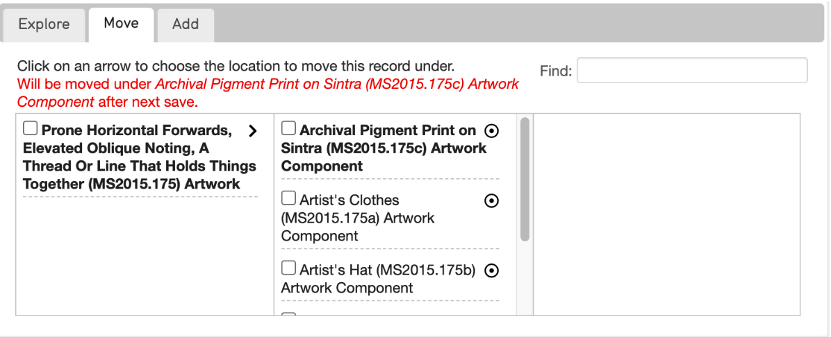Enable the Artist's Clothes checkbox
831x337 pixels.
[288, 198]
